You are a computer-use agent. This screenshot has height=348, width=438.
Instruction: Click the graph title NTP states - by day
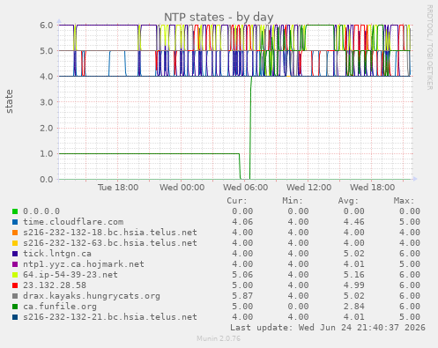click(x=219, y=18)
